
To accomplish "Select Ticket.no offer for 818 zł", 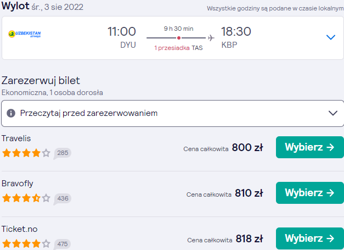I will pyautogui.click(x=310, y=238).
